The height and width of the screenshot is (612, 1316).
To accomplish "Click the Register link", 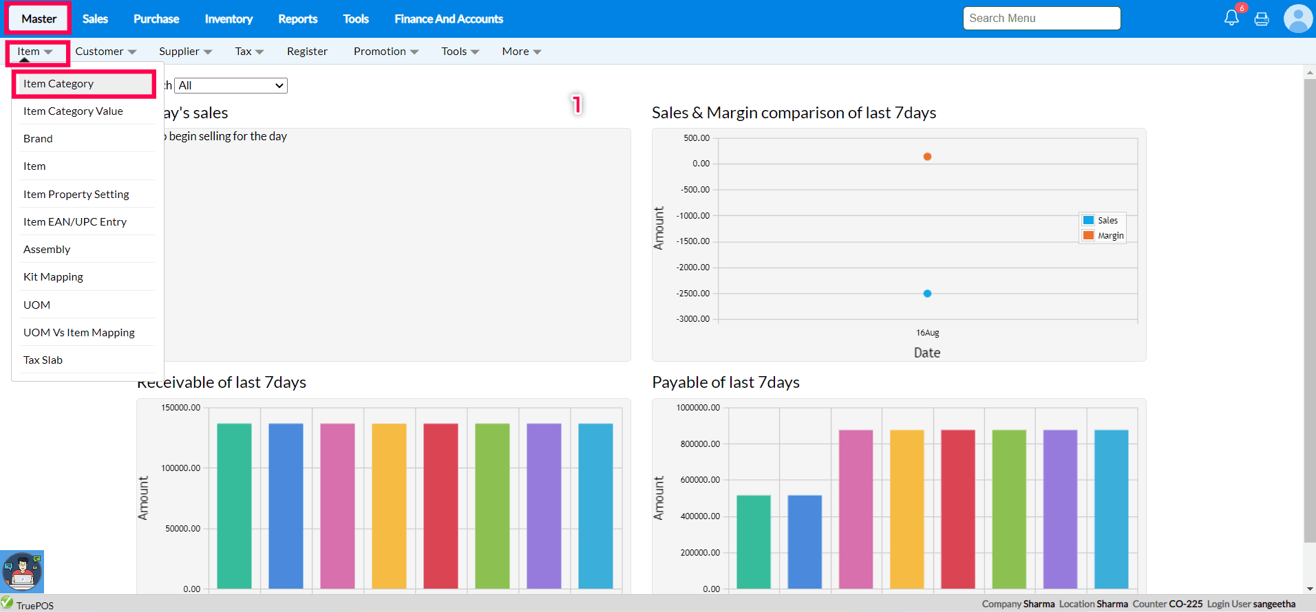I will click(x=307, y=52).
